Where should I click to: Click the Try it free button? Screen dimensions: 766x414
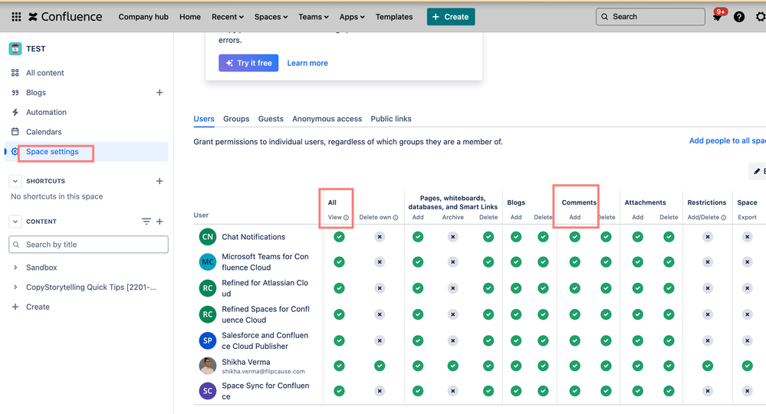pos(248,63)
